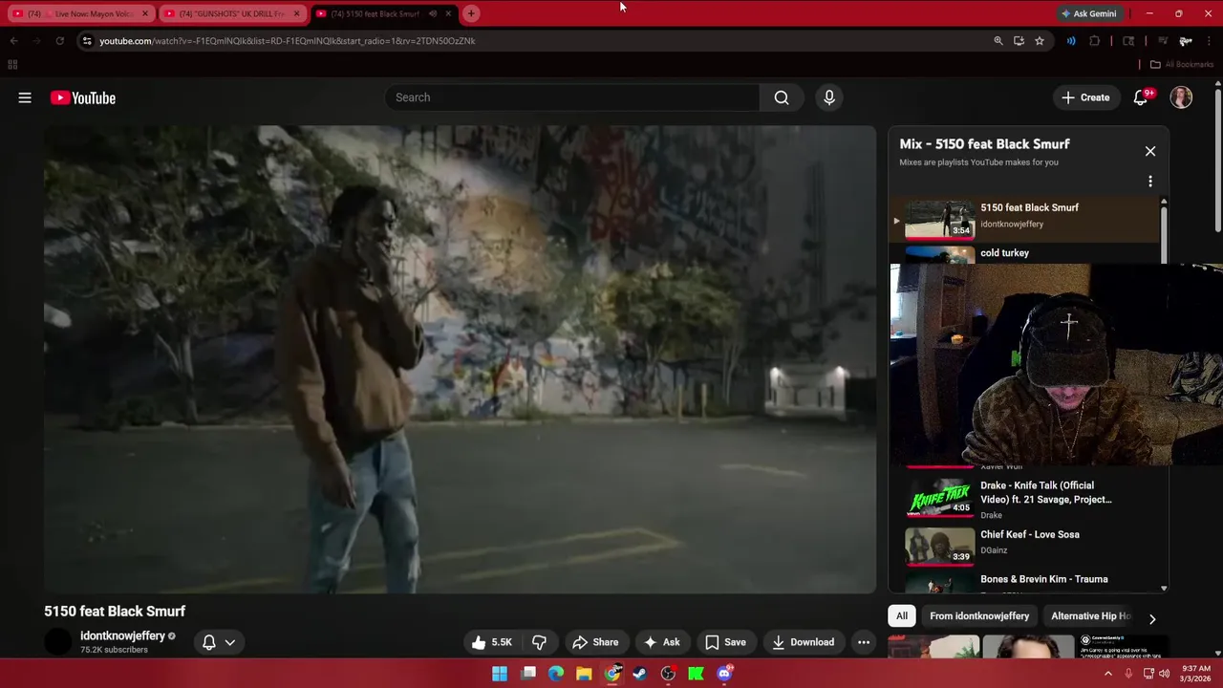Open Discord from taskbar

click(724, 674)
